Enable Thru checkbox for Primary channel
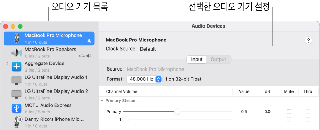This screenshot has width=320, height=130. pyautogui.click(x=308, y=112)
